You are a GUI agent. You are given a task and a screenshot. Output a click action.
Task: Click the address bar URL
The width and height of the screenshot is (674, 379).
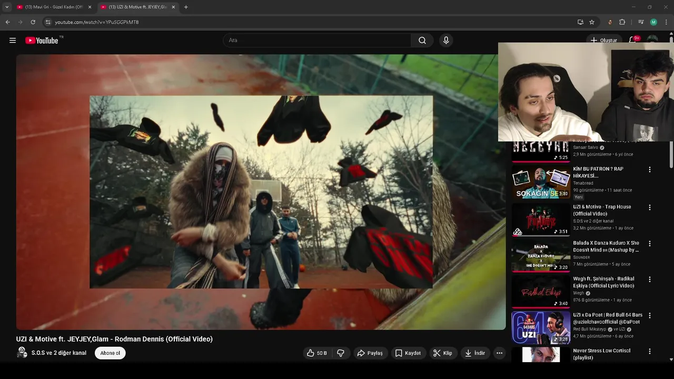pyautogui.click(x=97, y=22)
